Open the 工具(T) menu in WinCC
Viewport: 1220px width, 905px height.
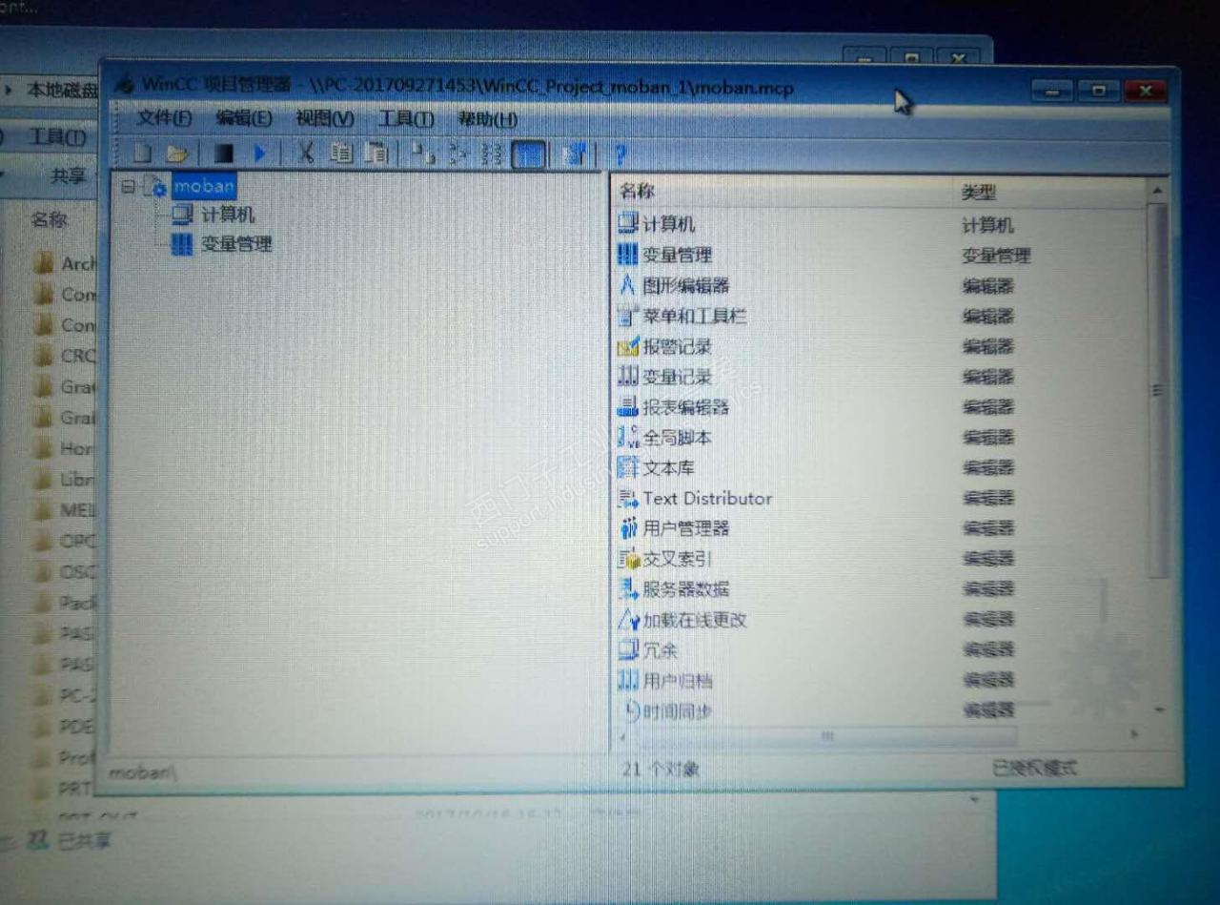tap(406, 119)
